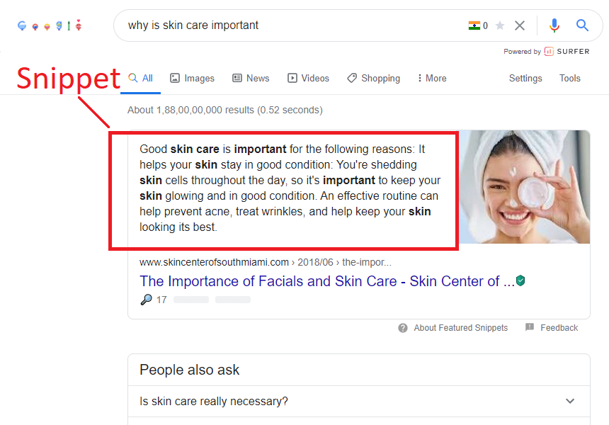The height and width of the screenshot is (425, 609).
Task: Click the question mark help icon
Action: tap(403, 328)
